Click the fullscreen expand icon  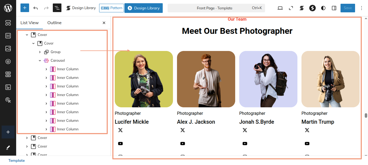[x=291, y=8]
